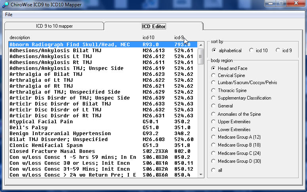
Task: Click the G50.1 icd-10 code
Action: [x=151, y=122]
